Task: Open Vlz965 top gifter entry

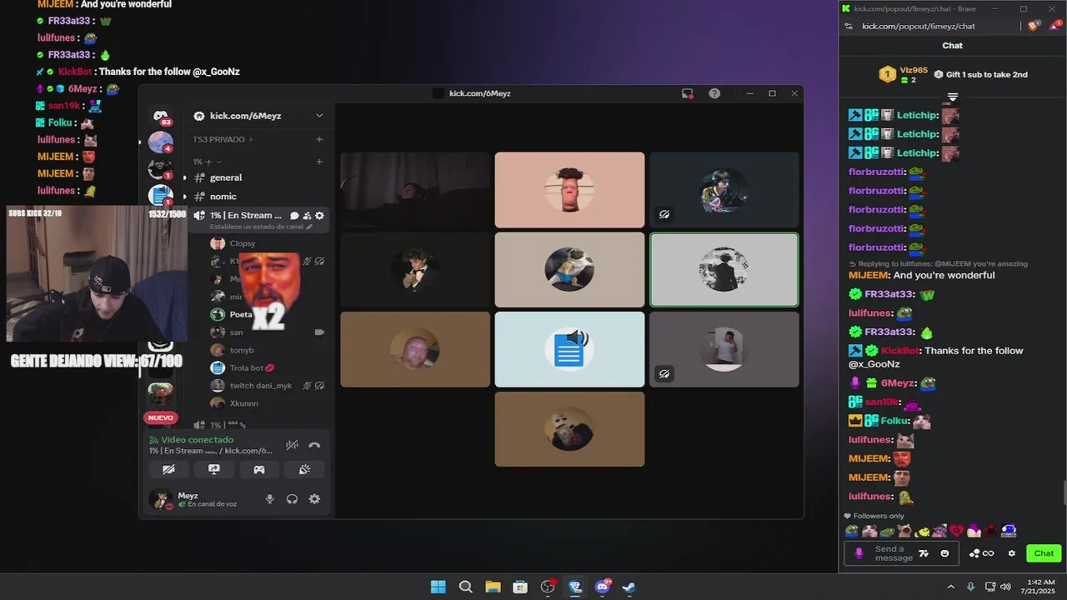Action: [x=904, y=74]
